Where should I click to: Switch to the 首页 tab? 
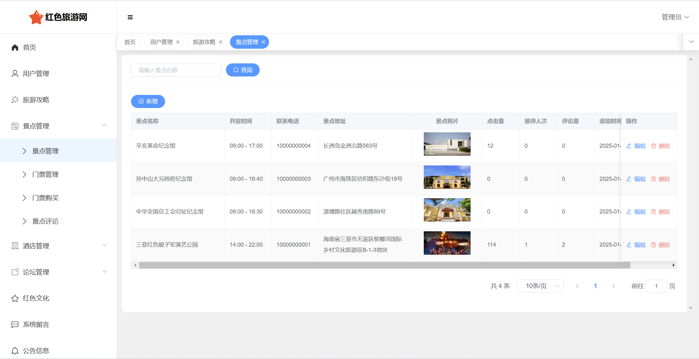(x=130, y=42)
